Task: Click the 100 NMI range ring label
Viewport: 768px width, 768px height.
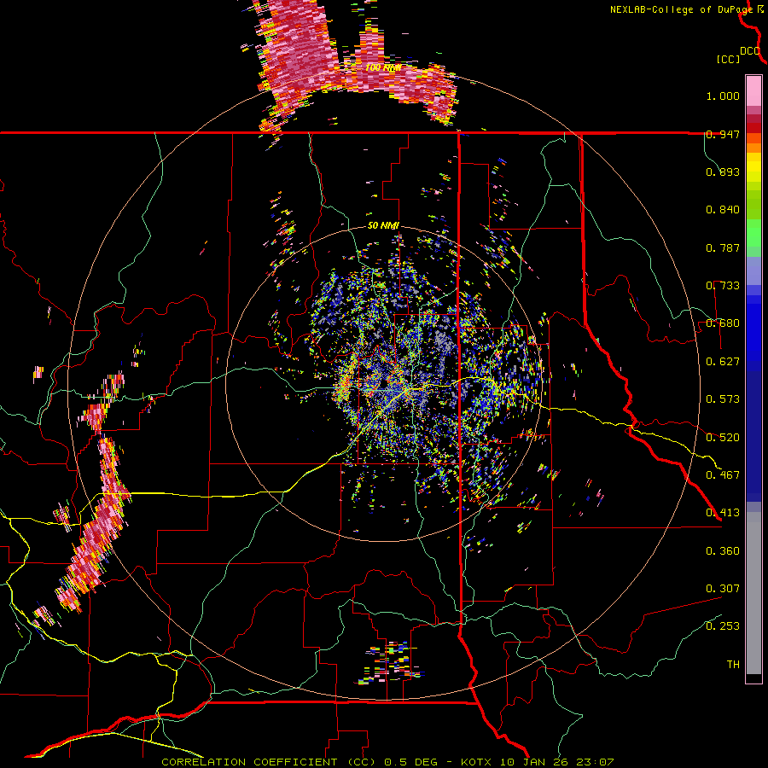Action: click(x=383, y=67)
